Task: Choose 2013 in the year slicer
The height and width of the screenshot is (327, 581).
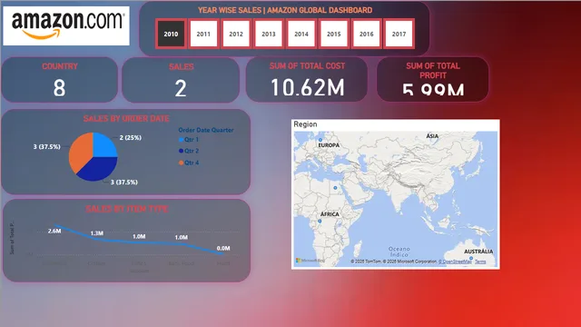Action: pos(269,34)
